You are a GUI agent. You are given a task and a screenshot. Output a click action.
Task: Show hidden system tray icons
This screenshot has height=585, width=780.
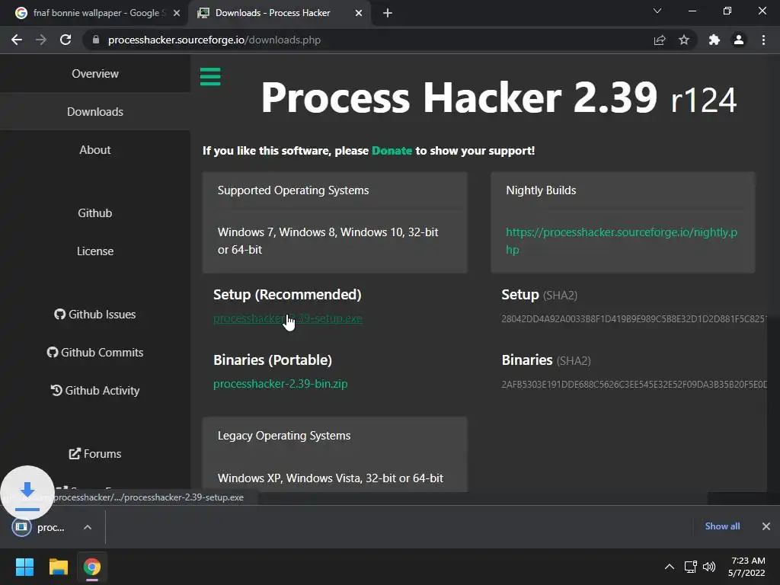[x=670, y=567]
